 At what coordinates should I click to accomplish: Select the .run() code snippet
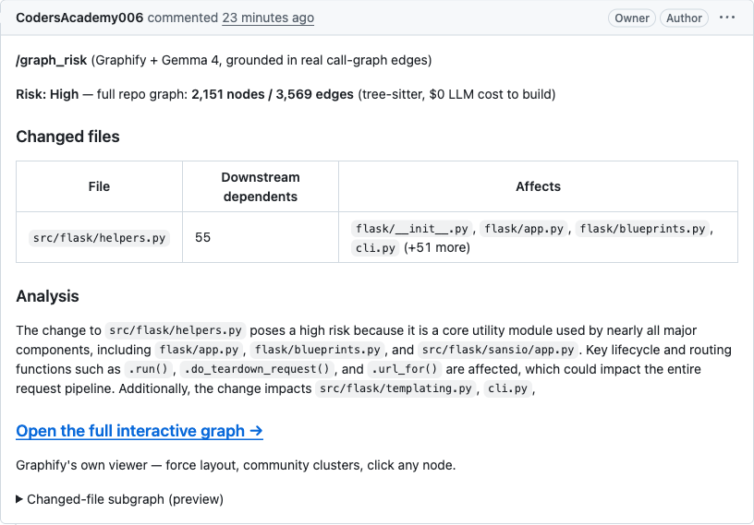(x=148, y=369)
